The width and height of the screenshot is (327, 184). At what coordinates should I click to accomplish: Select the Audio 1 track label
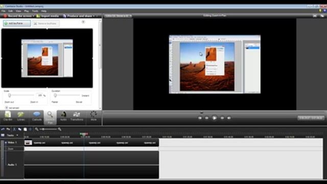(x=12, y=165)
